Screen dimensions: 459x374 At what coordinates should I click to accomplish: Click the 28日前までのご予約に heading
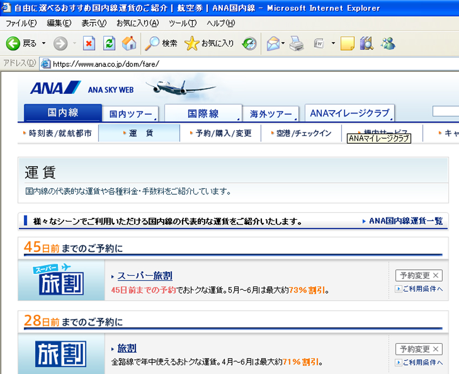click(x=73, y=321)
